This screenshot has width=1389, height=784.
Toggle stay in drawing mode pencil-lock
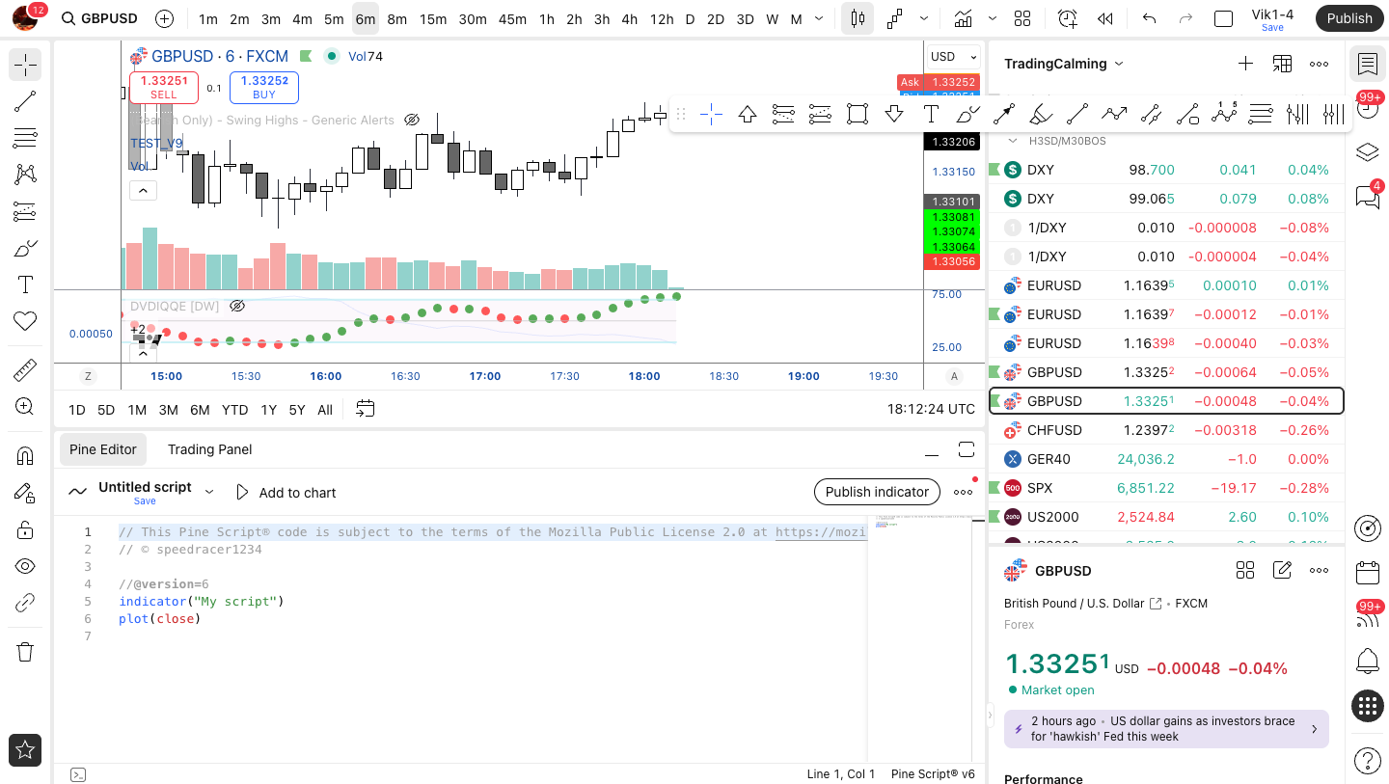pyautogui.click(x=25, y=493)
